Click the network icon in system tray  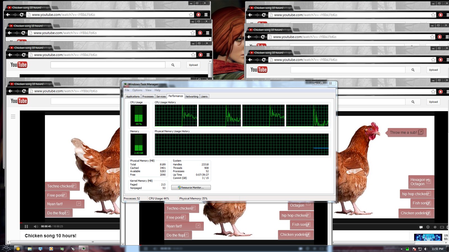click(420, 249)
